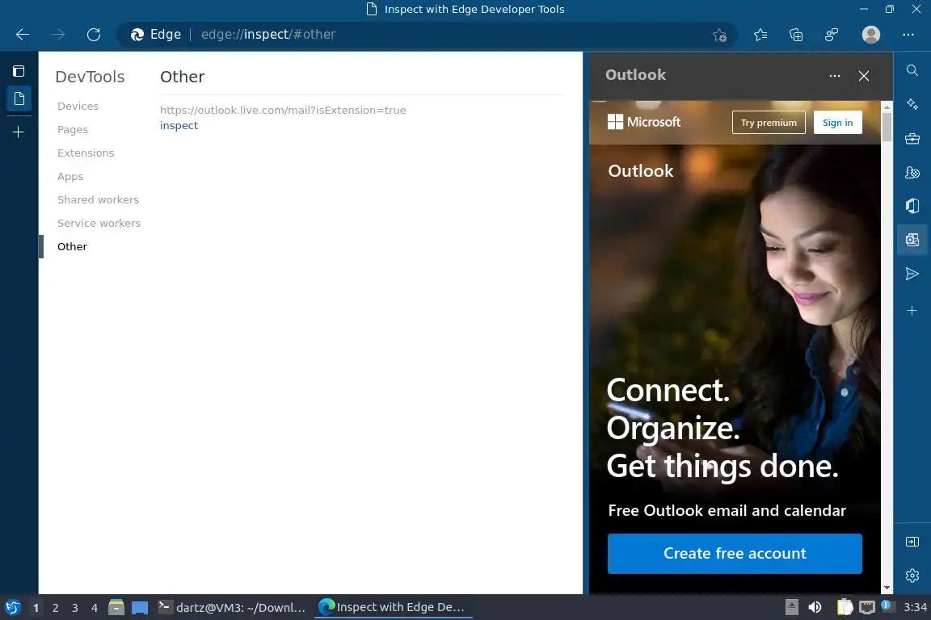Reload the edge://inspect page
This screenshot has height=620, width=931.
click(94, 35)
